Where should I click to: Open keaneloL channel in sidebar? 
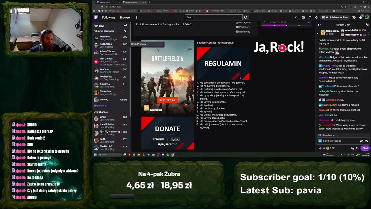tap(111, 71)
